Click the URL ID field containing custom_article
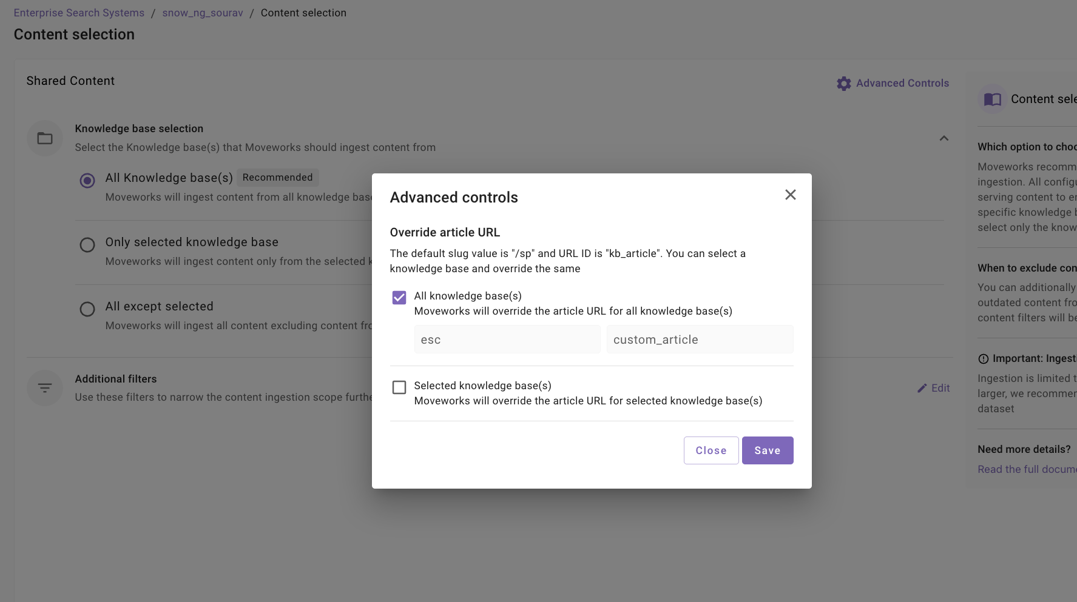This screenshot has height=602, width=1077. tap(700, 339)
